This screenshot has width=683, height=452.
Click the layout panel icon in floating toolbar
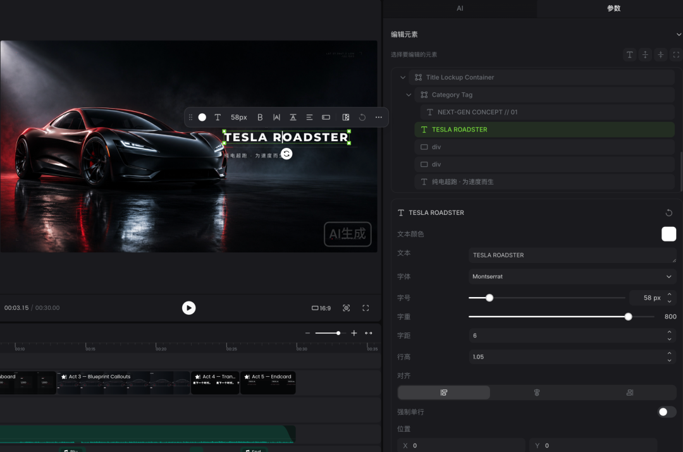(x=346, y=117)
